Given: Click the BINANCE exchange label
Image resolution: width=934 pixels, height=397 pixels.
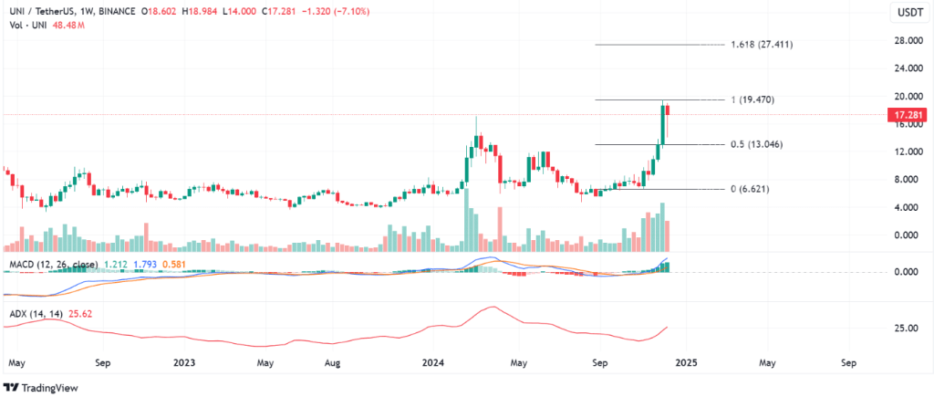Looking at the screenshot, I should (117, 13).
